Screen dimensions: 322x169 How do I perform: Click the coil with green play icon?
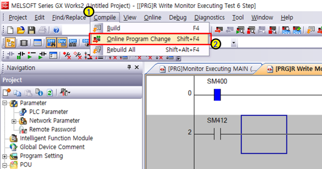[31, 55]
